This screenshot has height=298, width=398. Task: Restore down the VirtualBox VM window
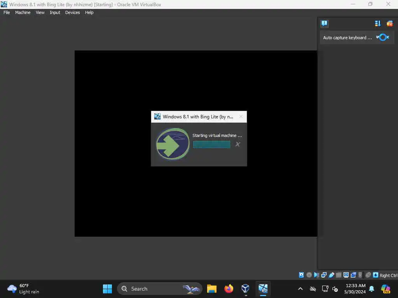370,4
